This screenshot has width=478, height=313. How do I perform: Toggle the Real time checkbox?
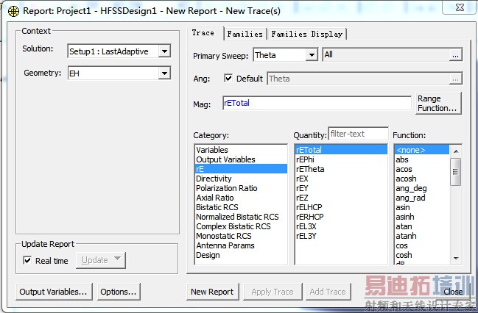(x=27, y=260)
